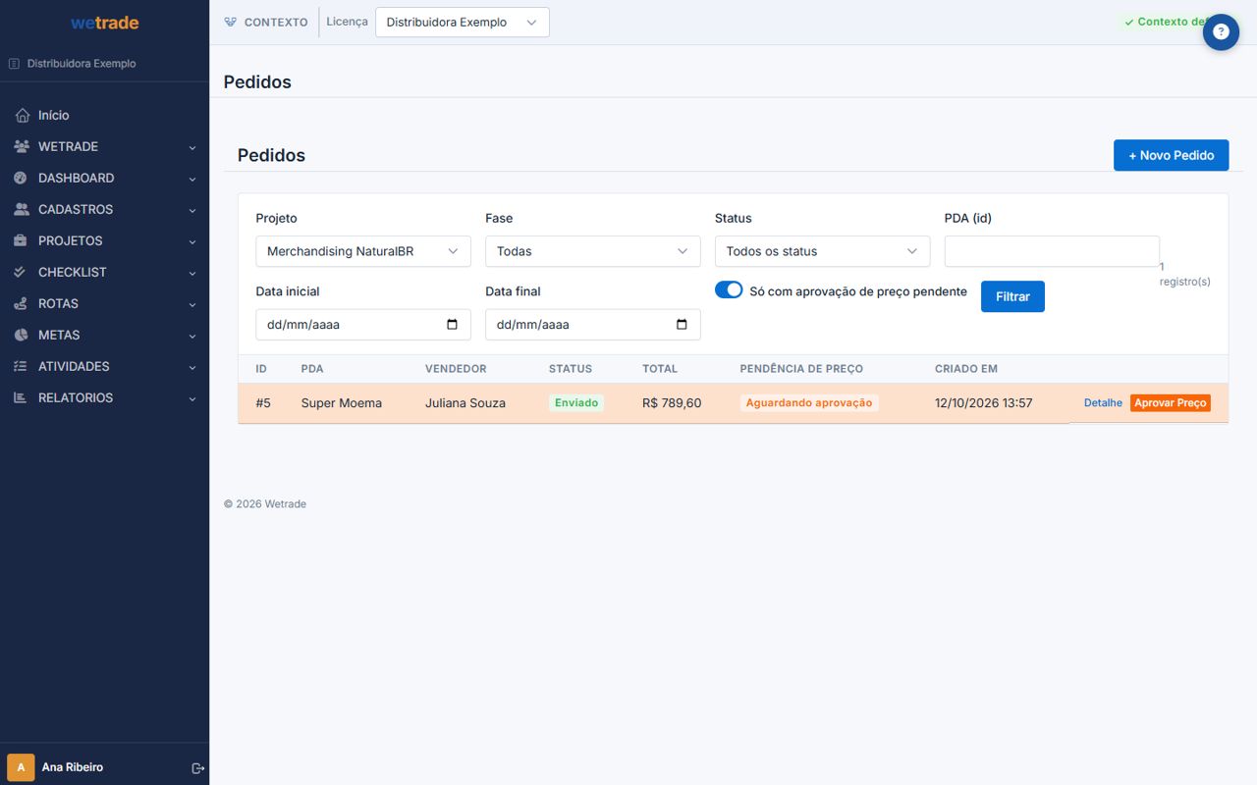Click the Data final date field

593,325
